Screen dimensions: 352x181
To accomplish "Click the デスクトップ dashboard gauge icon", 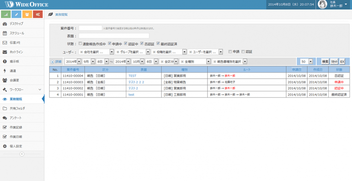I will click(5, 24).
